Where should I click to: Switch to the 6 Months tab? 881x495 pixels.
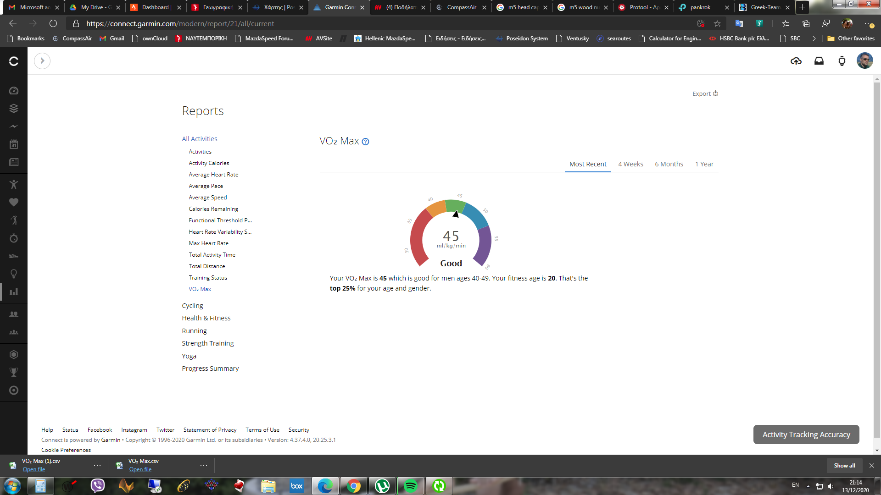coord(669,164)
